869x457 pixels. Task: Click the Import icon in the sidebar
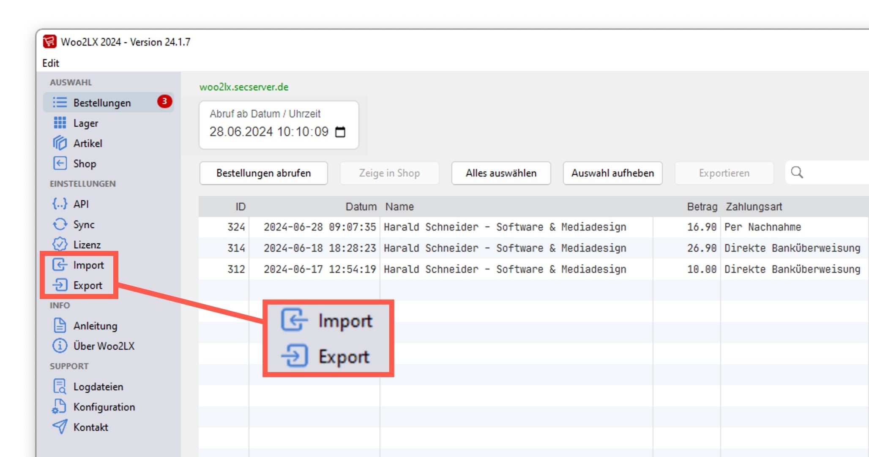coord(60,265)
